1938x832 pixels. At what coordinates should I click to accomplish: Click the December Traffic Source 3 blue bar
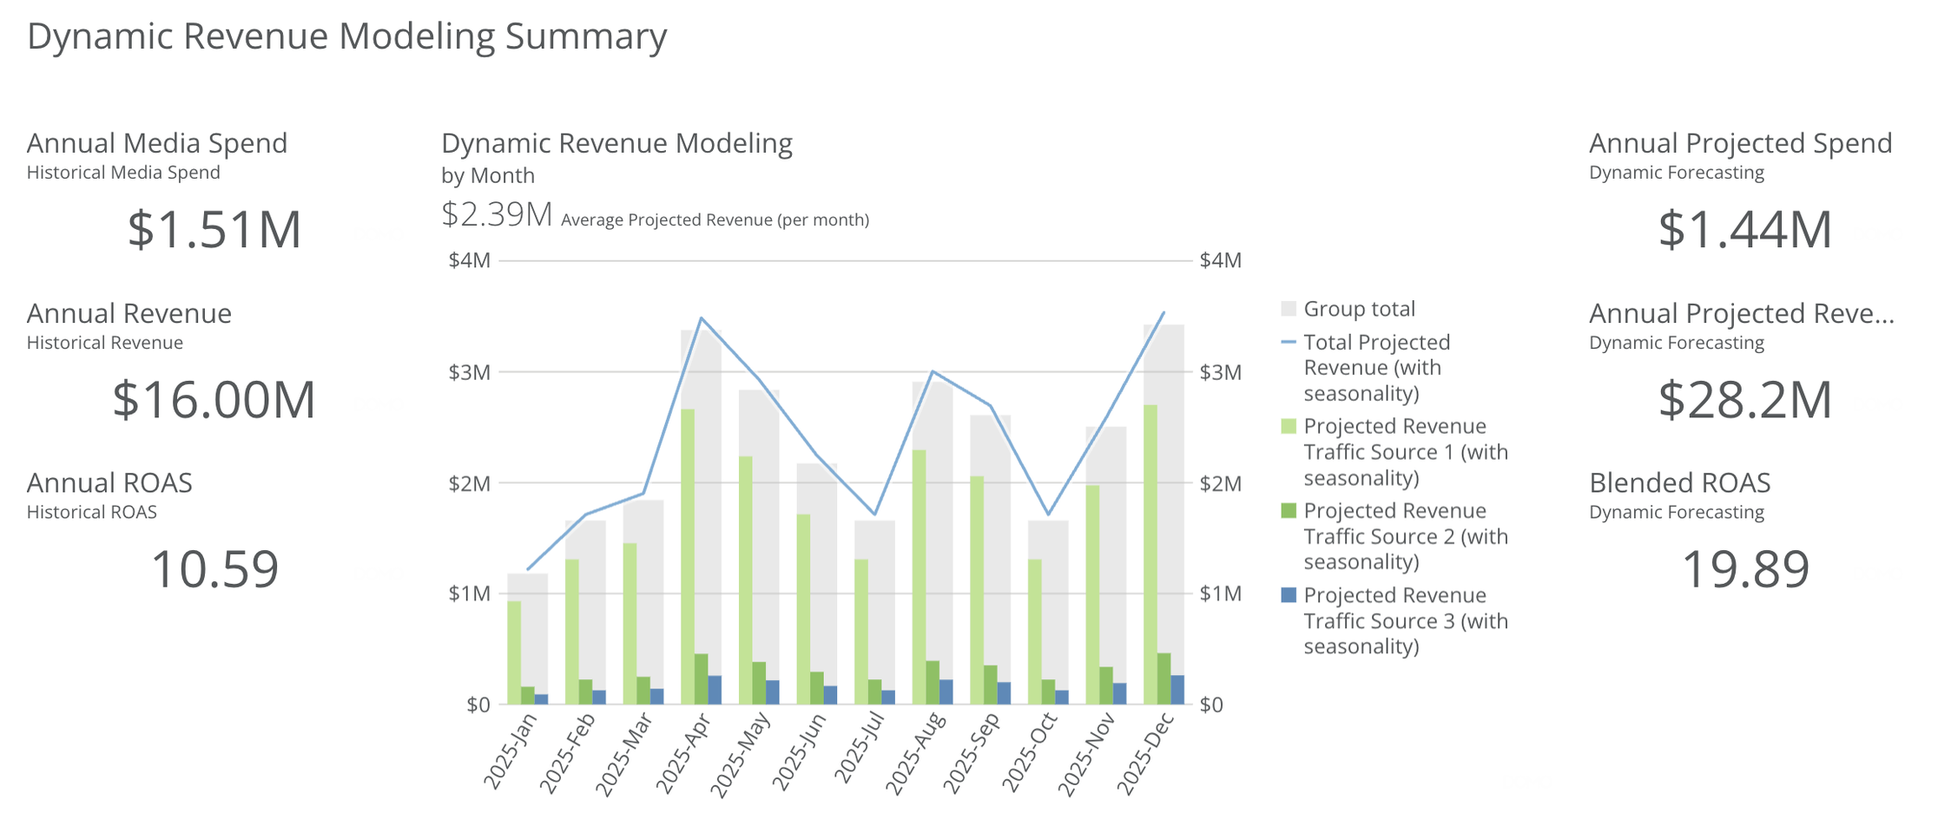click(1177, 690)
